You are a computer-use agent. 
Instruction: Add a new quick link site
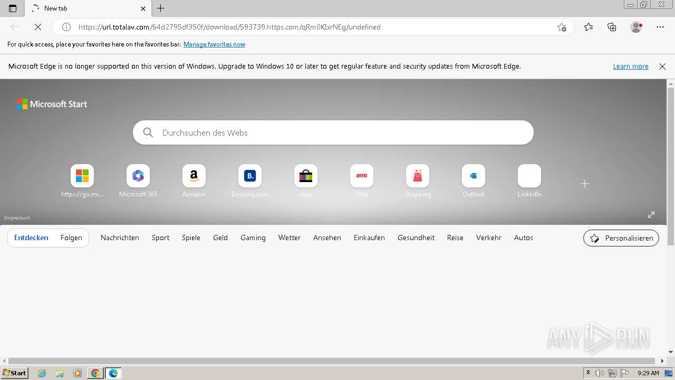click(x=585, y=184)
